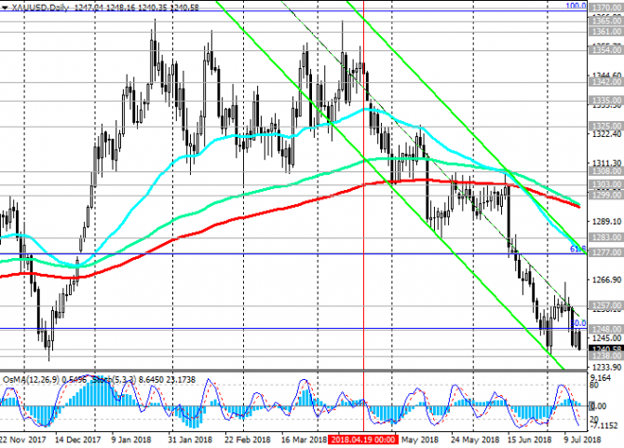This screenshot has height=448, width=624.
Task: Click the 1303.00 price level label
Action: click(x=605, y=184)
